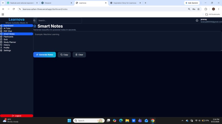The height and width of the screenshot is (124, 222).
Task: Open the password manager key icon
Action: [194, 9]
